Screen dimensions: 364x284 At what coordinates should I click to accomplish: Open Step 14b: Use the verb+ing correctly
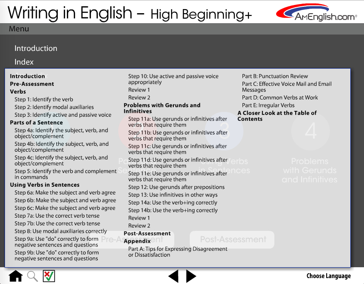point(173,210)
